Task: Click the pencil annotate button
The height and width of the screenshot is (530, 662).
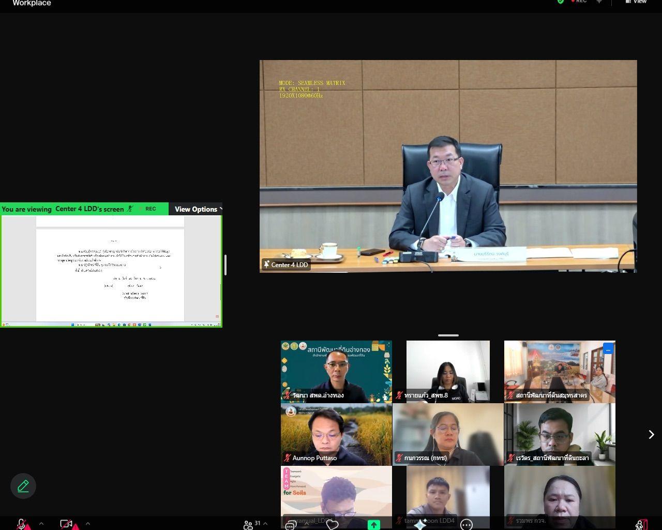Action: click(23, 486)
